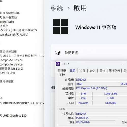
Task: Click the Intel value in the 南桥 row
Action: [x=84, y=98]
